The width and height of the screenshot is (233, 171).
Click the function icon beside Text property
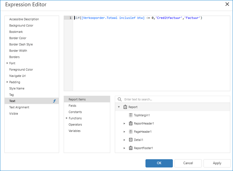pos(54,101)
